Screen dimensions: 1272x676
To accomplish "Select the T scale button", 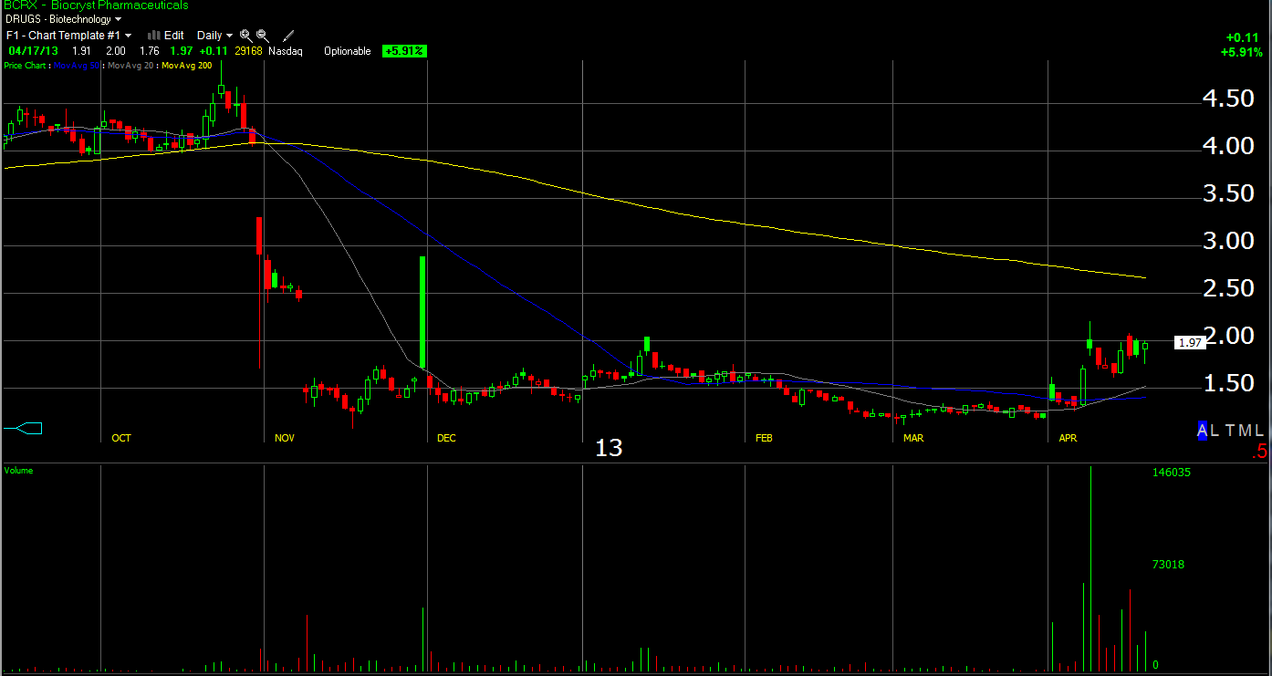I will (x=1229, y=431).
